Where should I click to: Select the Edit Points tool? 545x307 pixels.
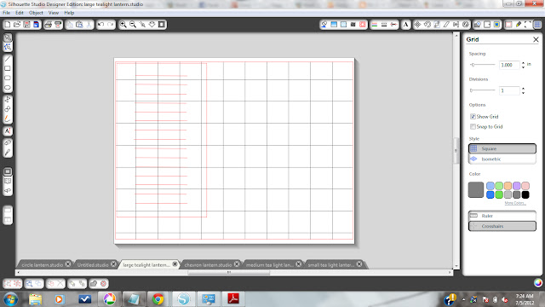coord(8,47)
